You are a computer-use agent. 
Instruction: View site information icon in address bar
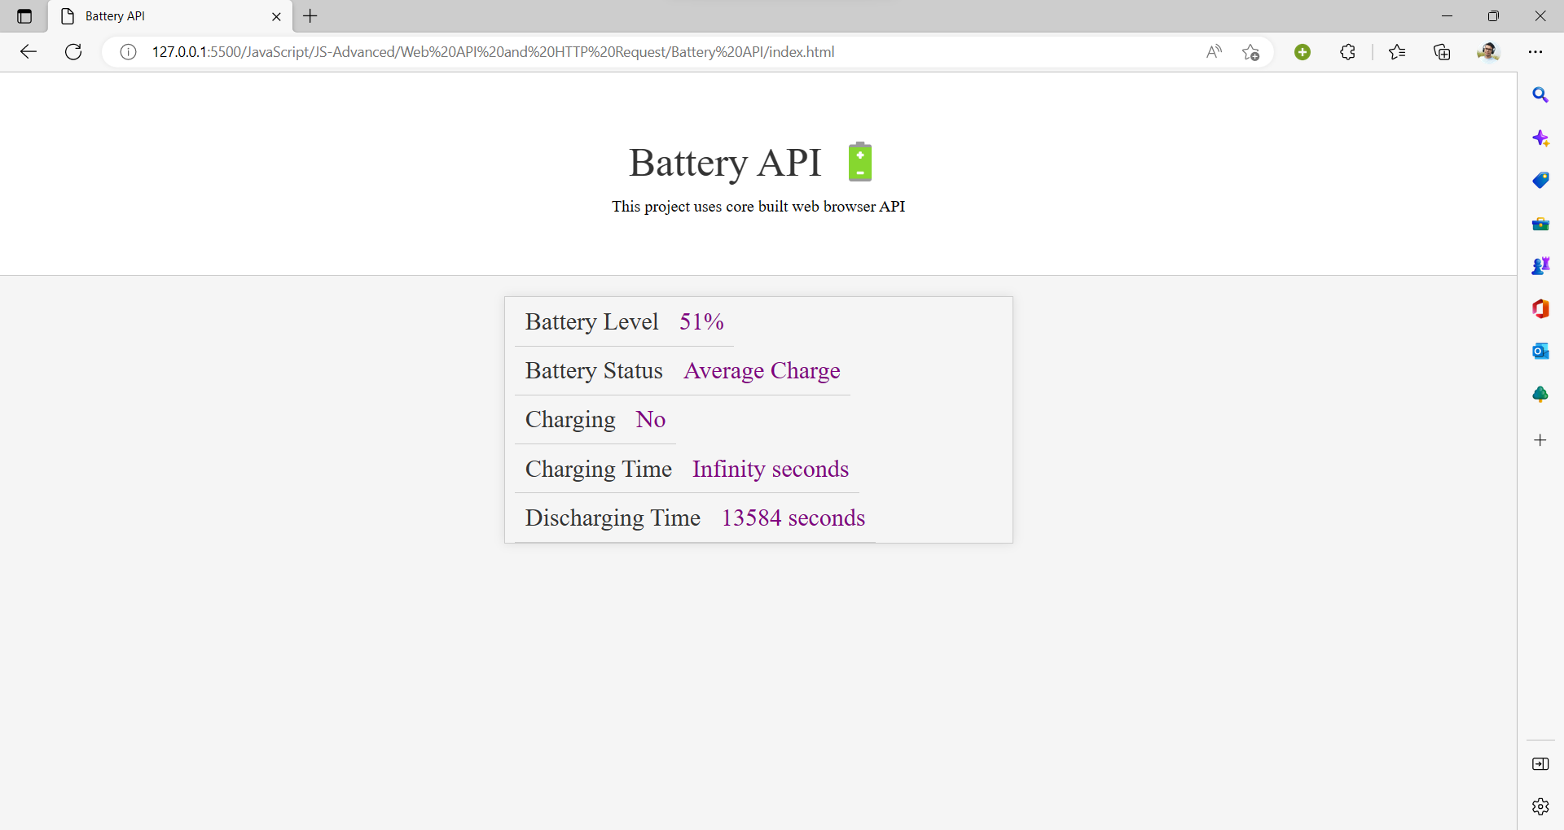[x=128, y=52]
